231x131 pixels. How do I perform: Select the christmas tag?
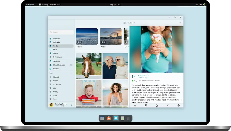61,84
